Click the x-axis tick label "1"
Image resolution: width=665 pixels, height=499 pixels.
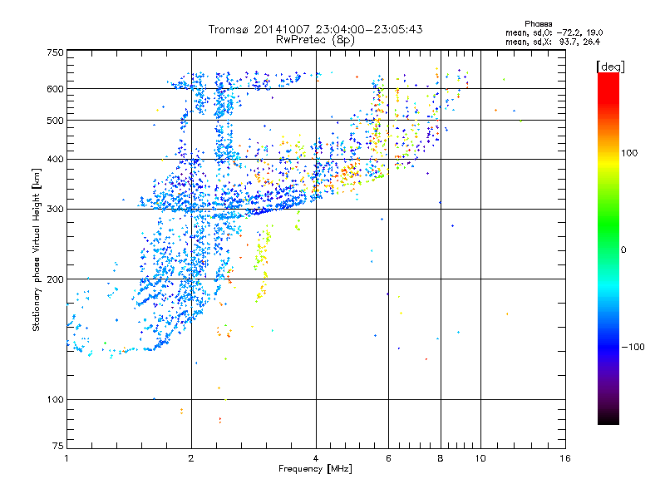(x=66, y=458)
